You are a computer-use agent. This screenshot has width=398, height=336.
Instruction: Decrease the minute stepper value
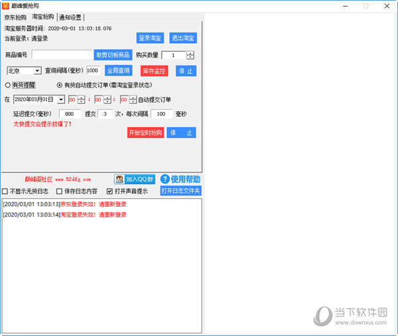pos(107,101)
